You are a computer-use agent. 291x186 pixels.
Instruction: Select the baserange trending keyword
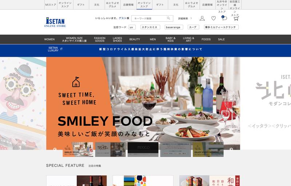click(174, 27)
